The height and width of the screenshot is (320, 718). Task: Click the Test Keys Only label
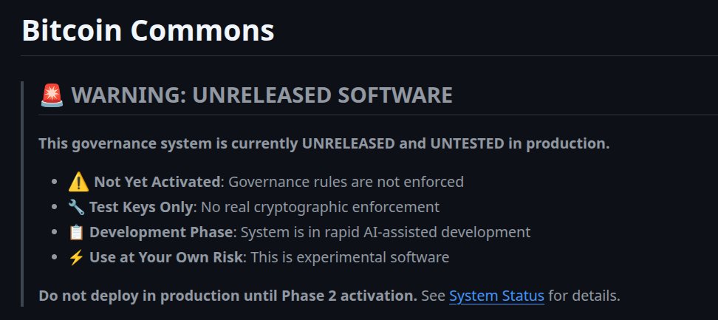tap(140, 208)
